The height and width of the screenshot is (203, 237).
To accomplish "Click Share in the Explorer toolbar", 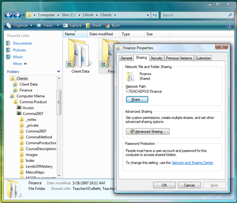I will 94,25.
